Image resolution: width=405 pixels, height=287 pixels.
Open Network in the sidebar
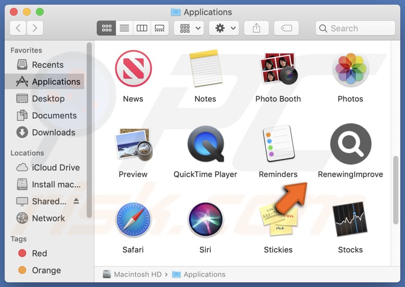[45, 218]
